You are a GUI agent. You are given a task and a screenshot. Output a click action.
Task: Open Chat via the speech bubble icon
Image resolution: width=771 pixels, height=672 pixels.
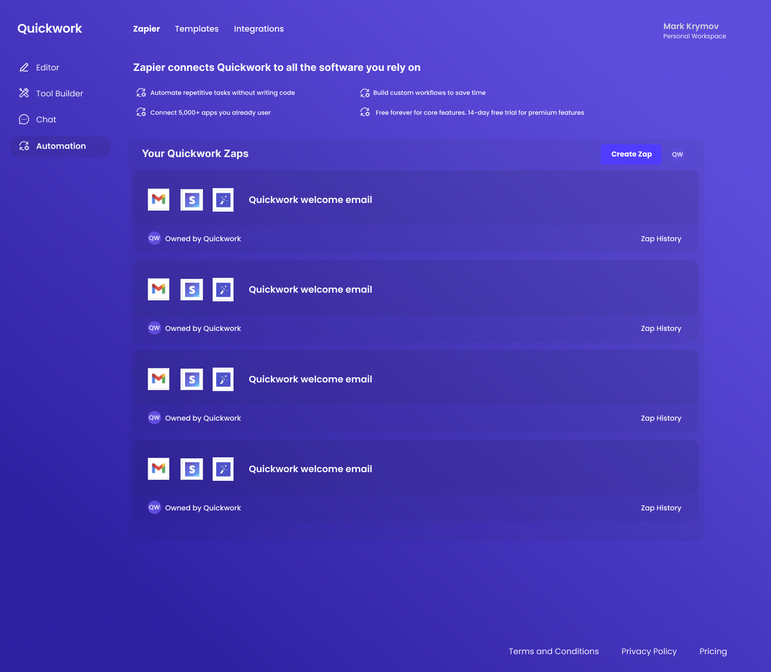tap(24, 119)
